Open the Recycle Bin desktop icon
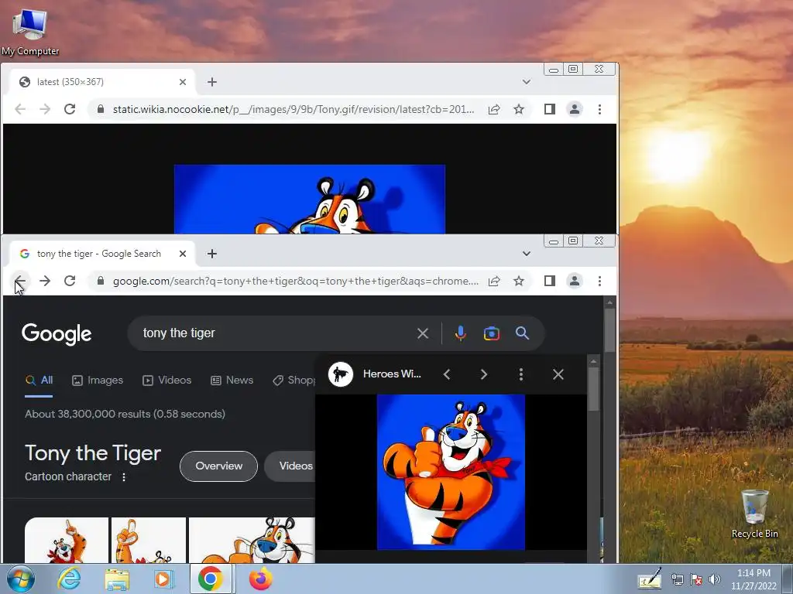This screenshot has width=793, height=594. pyautogui.click(x=754, y=514)
